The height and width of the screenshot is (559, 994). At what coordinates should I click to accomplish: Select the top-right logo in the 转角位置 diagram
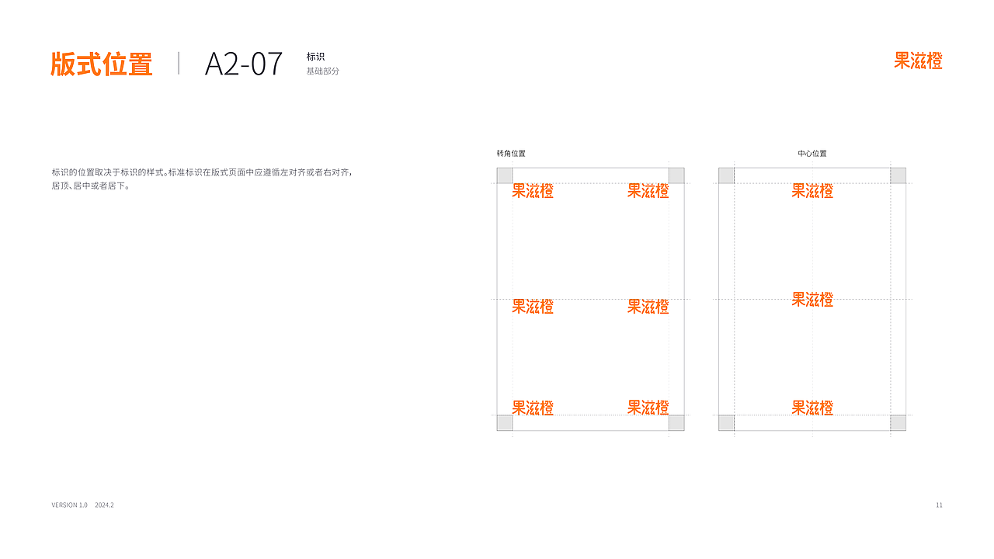click(x=648, y=191)
